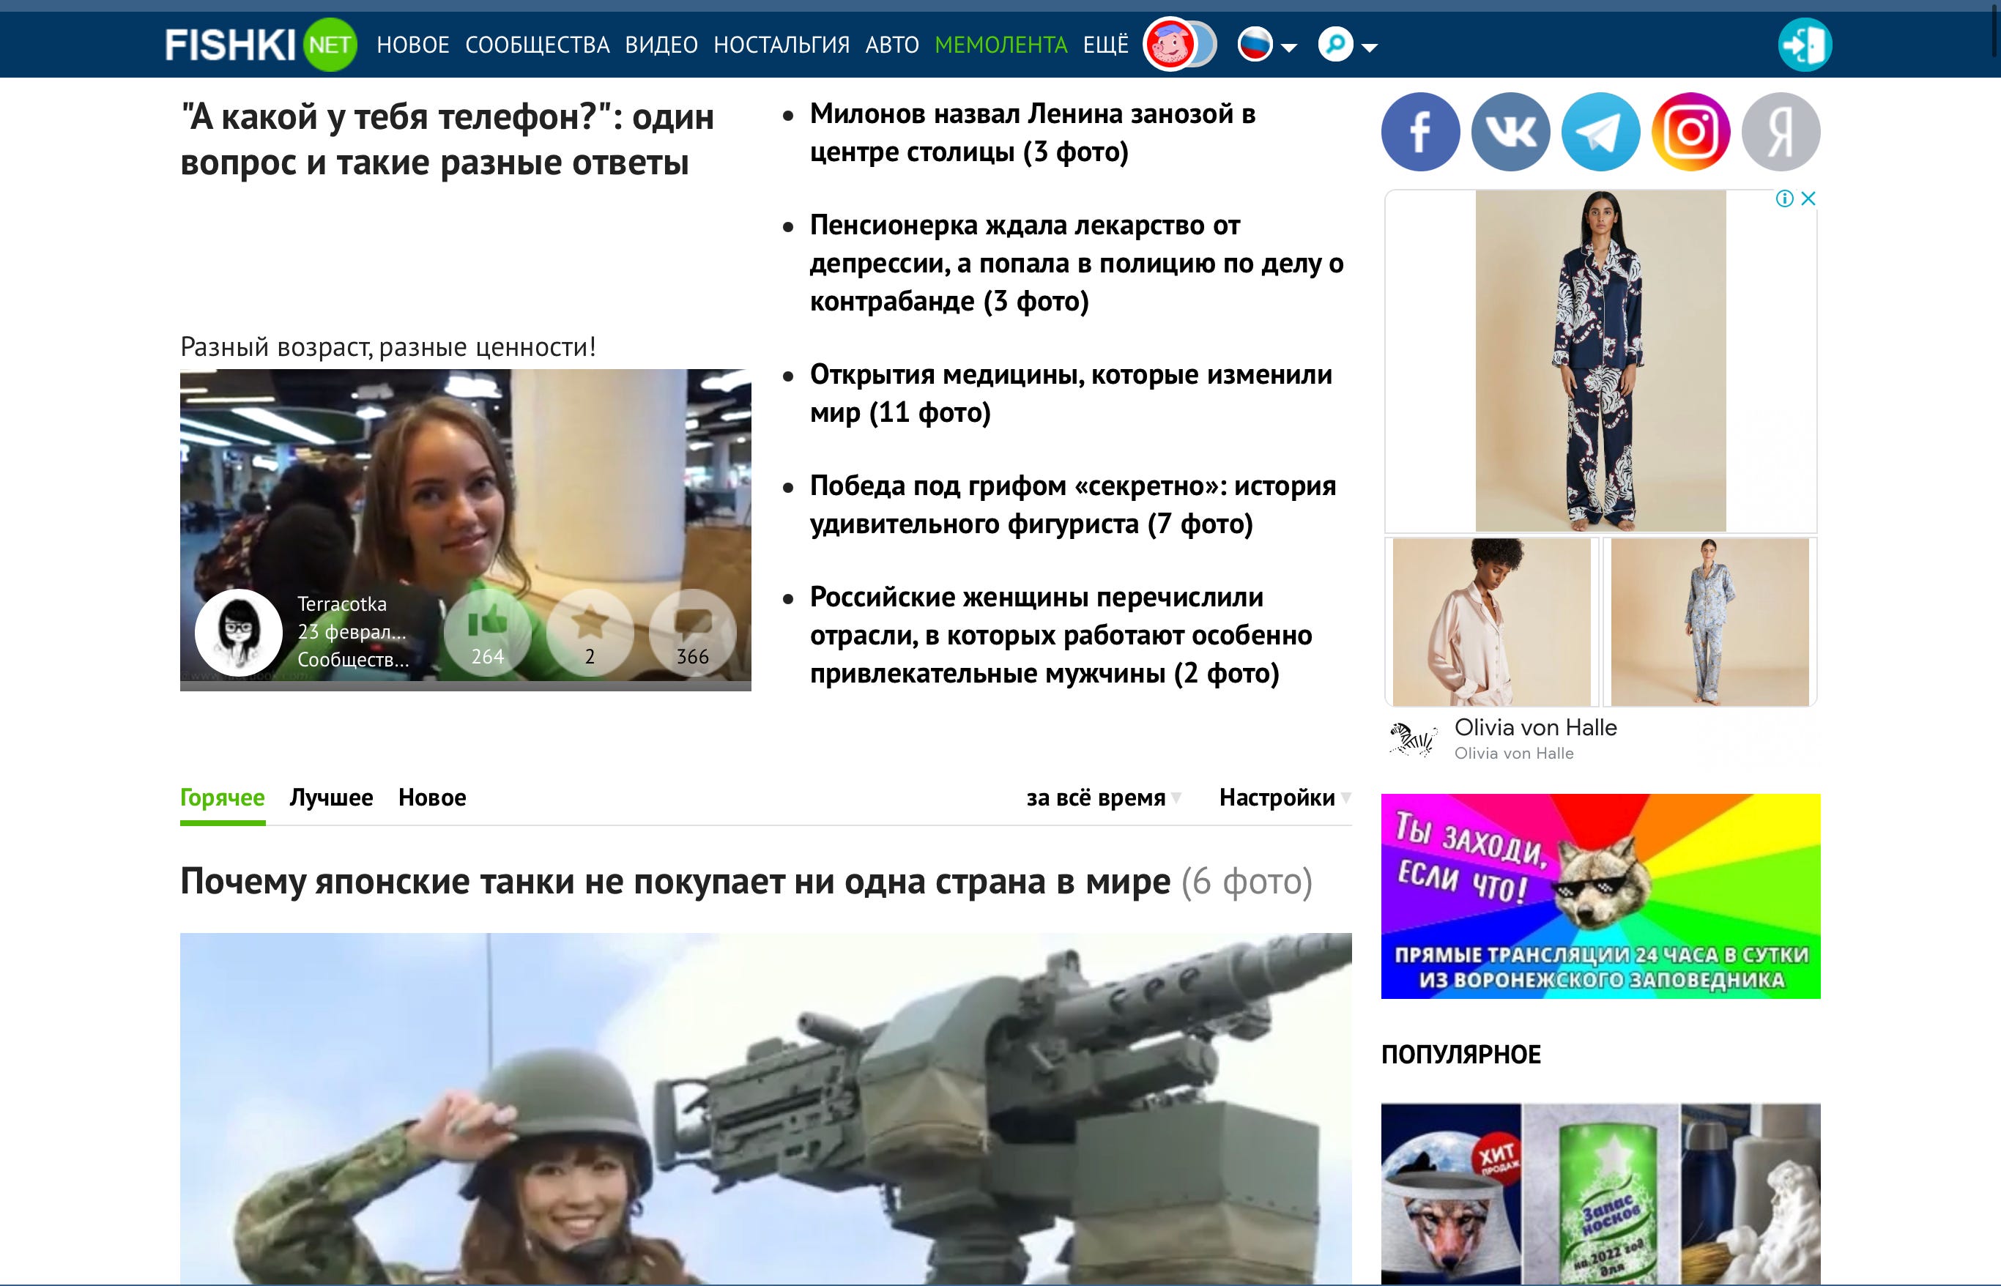2001x1286 pixels.
Task: Add phone post to favorites star
Action: point(590,633)
